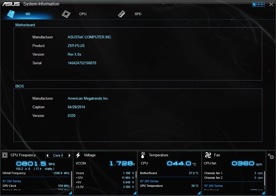The height and width of the screenshot is (196, 276).
Task: Click R7 260 Series in Temperature panel
Action: coord(149,181)
